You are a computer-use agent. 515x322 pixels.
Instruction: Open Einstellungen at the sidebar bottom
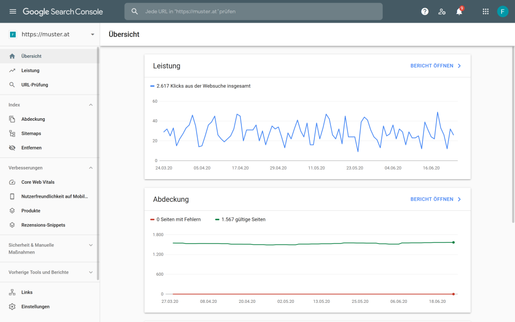[x=36, y=306]
